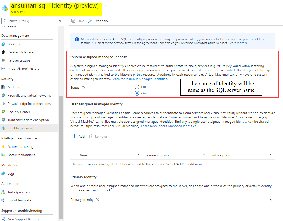Sort the table by subscription arrows
The height and width of the screenshot is (221, 283).
[x=271, y=155]
